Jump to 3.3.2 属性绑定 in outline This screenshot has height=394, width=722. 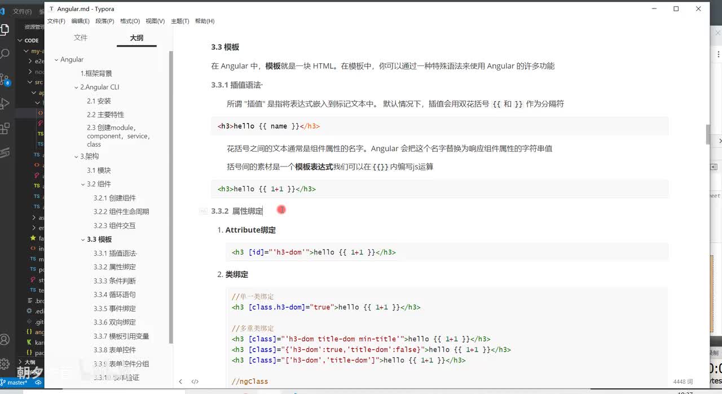point(115,267)
